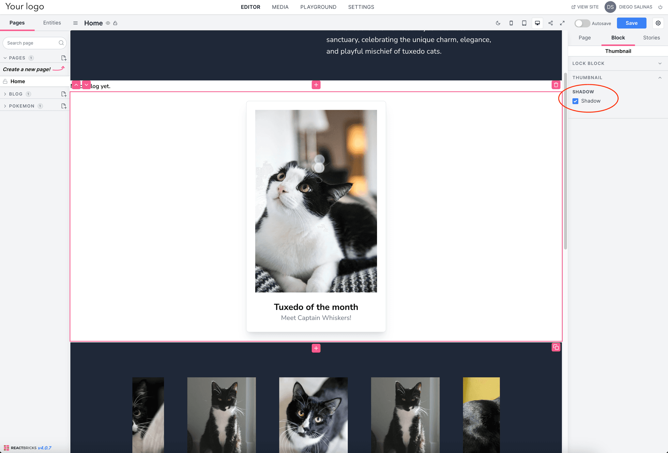
Task: Select the Block tab in sidebar
Action: click(x=618, y=37)
